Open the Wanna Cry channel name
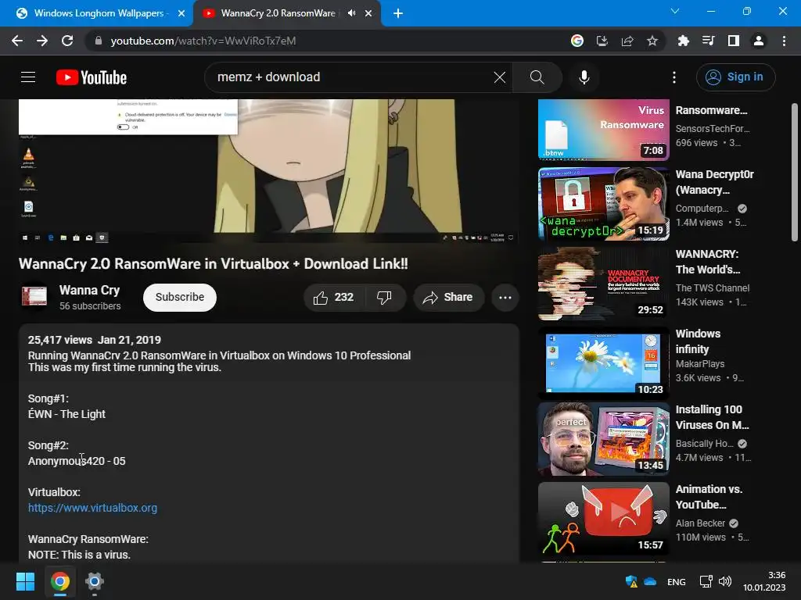This screenshot has height=600, width=801. [89, 291]
